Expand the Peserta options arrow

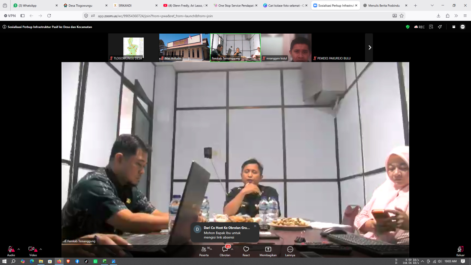click(211, 249)
